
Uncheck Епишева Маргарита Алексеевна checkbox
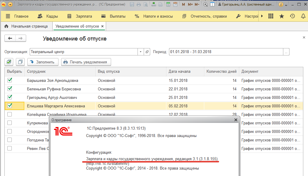click(10, 106)
